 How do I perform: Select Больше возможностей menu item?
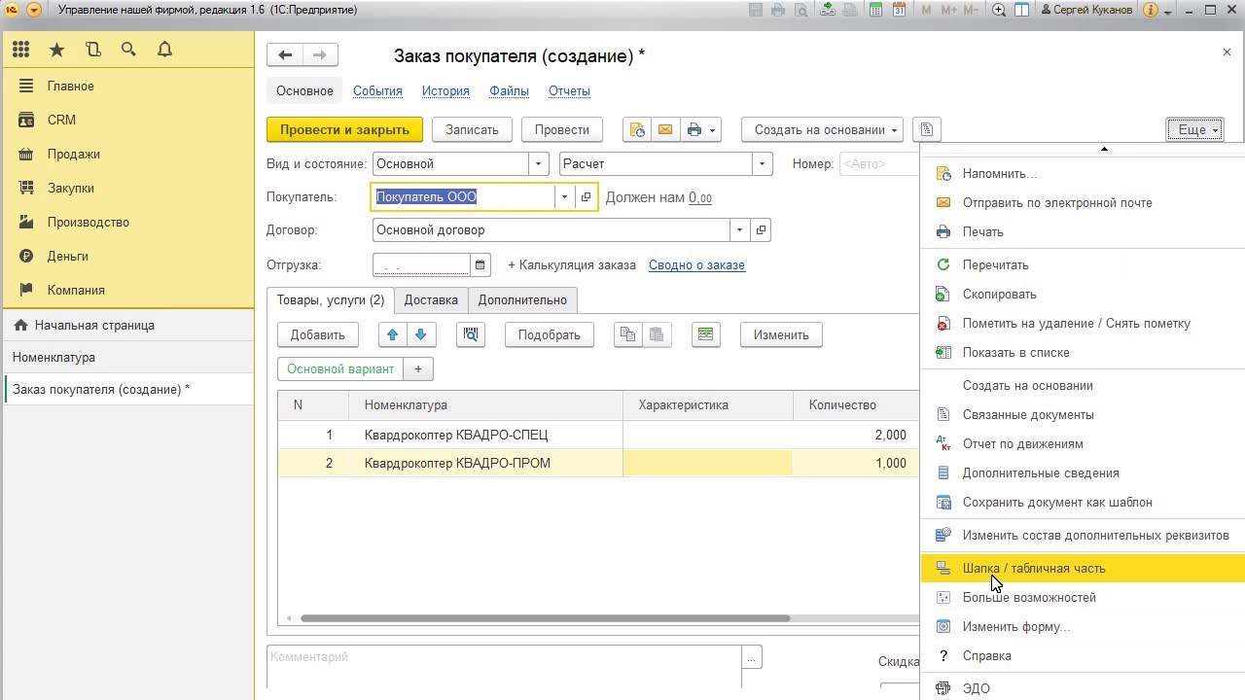pyautogui.click(x=1083, y=597)
